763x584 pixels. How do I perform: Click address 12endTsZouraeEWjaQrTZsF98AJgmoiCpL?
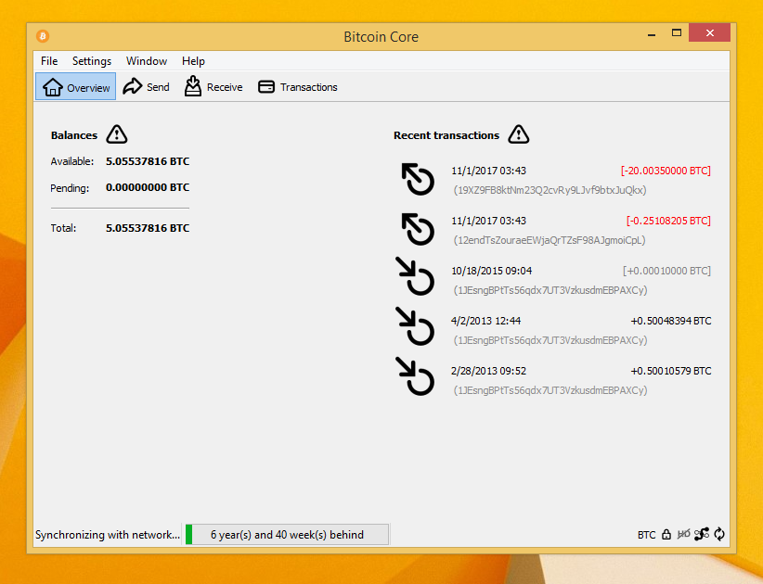coord(550,240)
